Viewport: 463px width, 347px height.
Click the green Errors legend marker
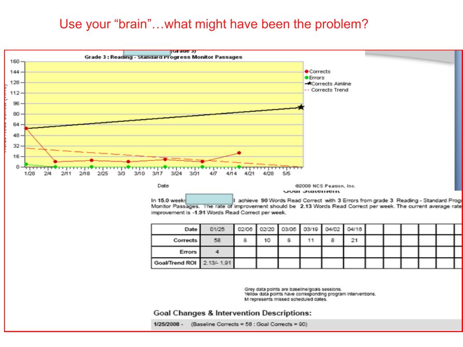tap(307, 78)
